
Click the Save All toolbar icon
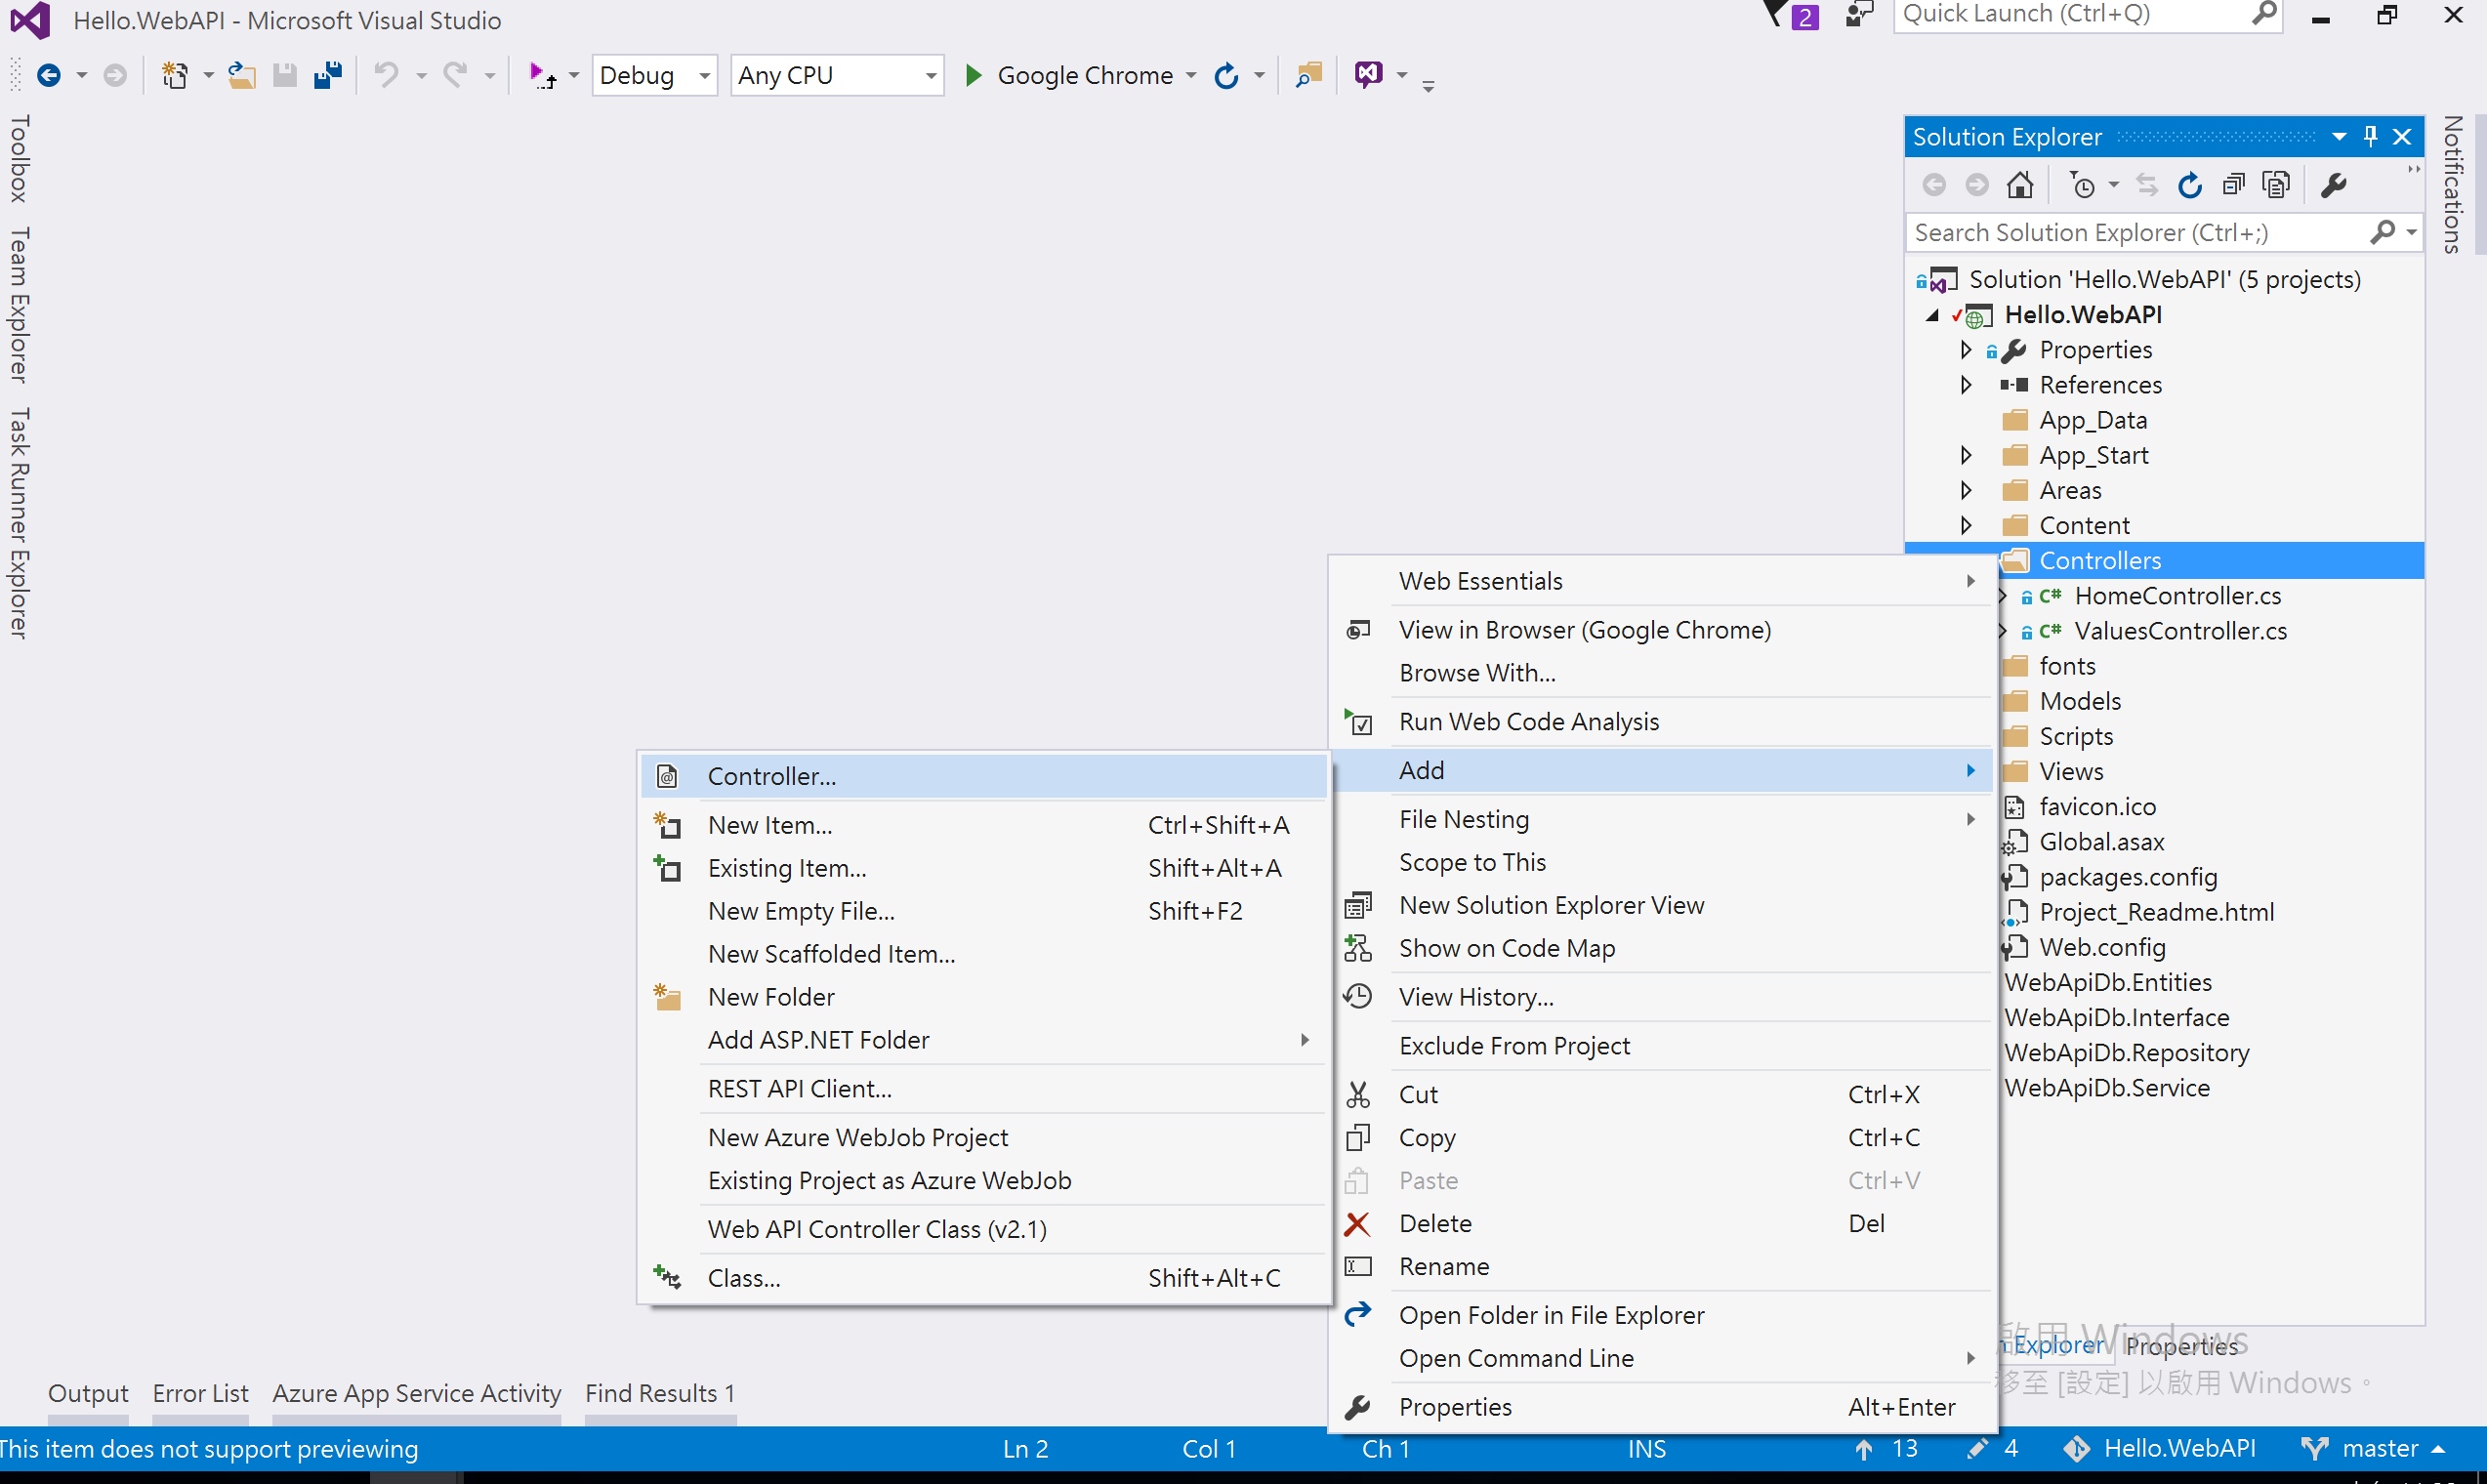(328, 75)
